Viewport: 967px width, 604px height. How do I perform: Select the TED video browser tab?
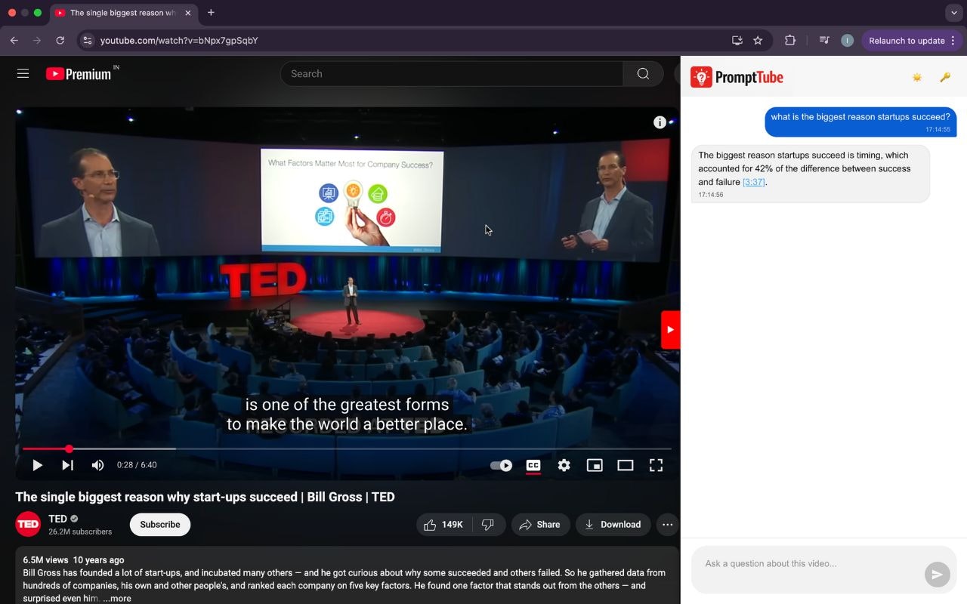(x=122, y=13)
